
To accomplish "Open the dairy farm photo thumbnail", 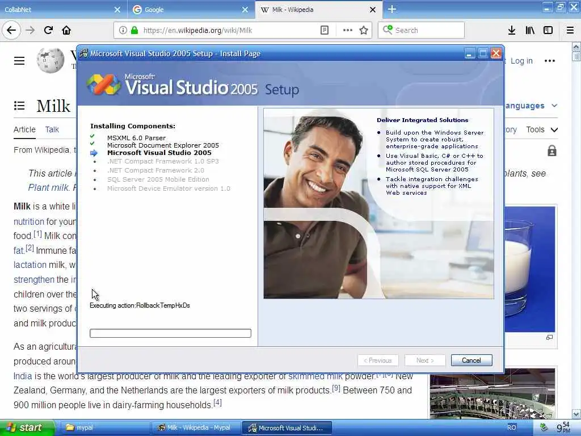I will (x=492, y=394).
